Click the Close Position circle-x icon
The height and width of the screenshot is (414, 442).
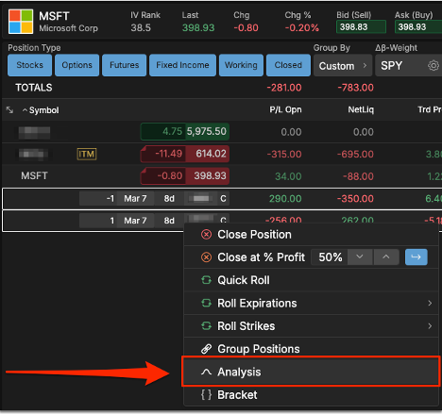[206, 235]
